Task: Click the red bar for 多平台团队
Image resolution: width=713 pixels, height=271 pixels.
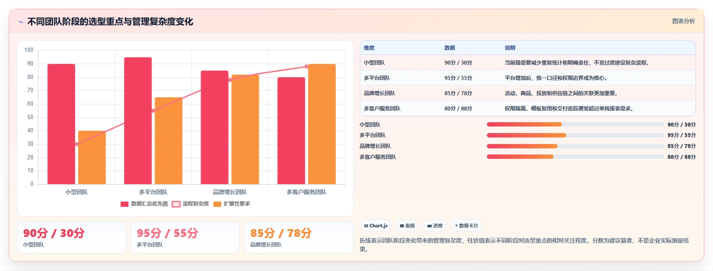Action: 138,121
